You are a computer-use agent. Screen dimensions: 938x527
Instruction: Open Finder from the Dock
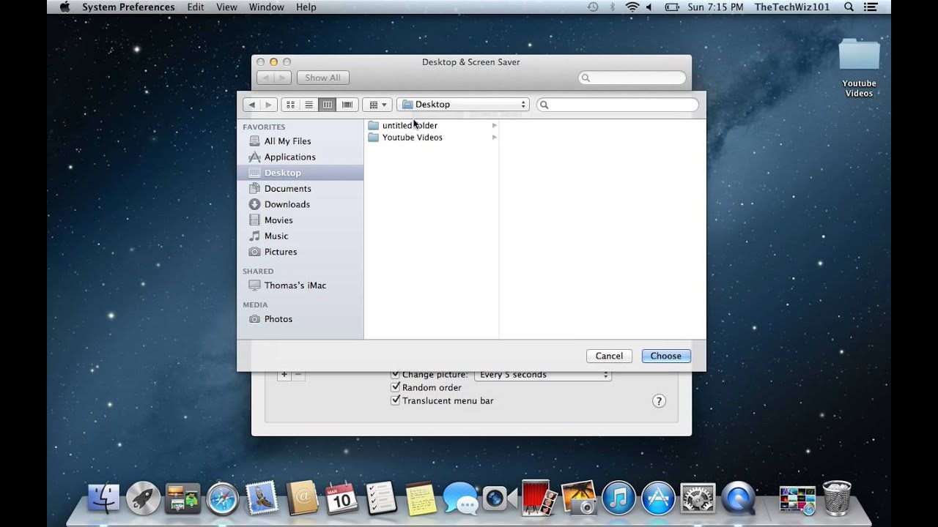(x=103, y=498)
